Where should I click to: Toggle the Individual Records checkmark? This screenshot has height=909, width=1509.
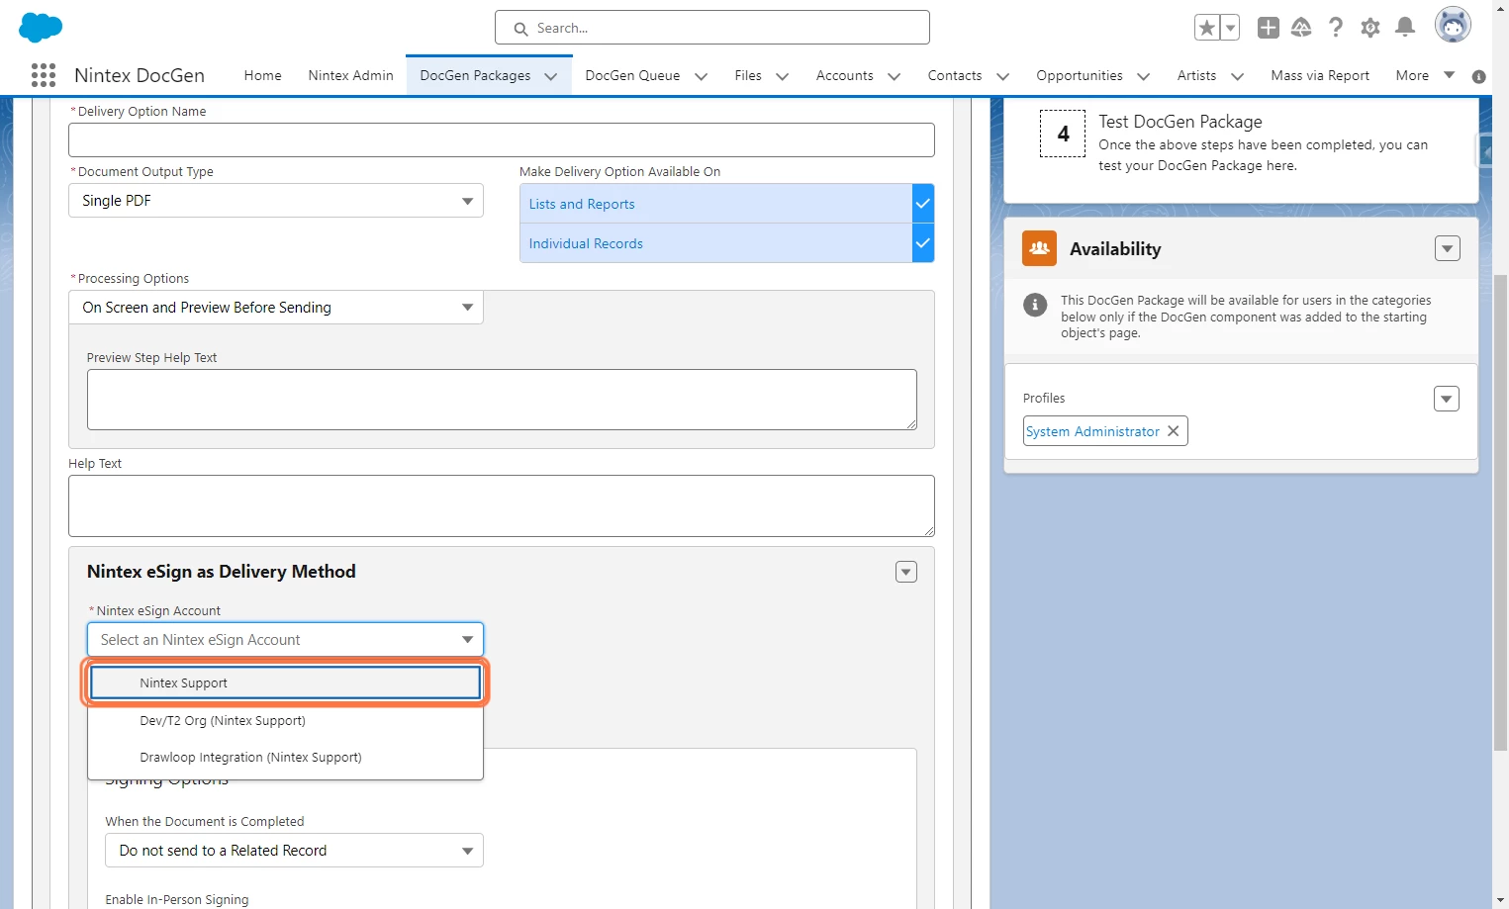point(923,243)
